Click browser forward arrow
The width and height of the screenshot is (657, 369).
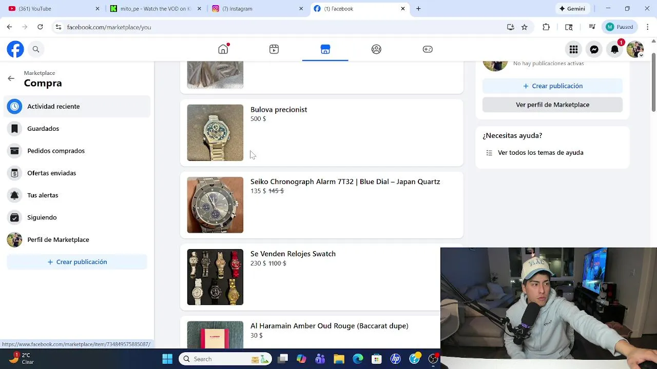(x=25, y=27)
